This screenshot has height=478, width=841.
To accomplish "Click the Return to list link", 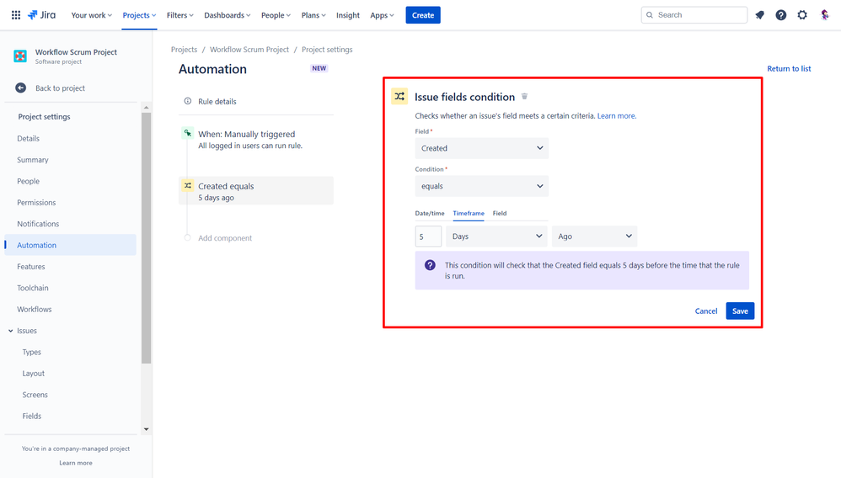I will [x=789, y=69].
